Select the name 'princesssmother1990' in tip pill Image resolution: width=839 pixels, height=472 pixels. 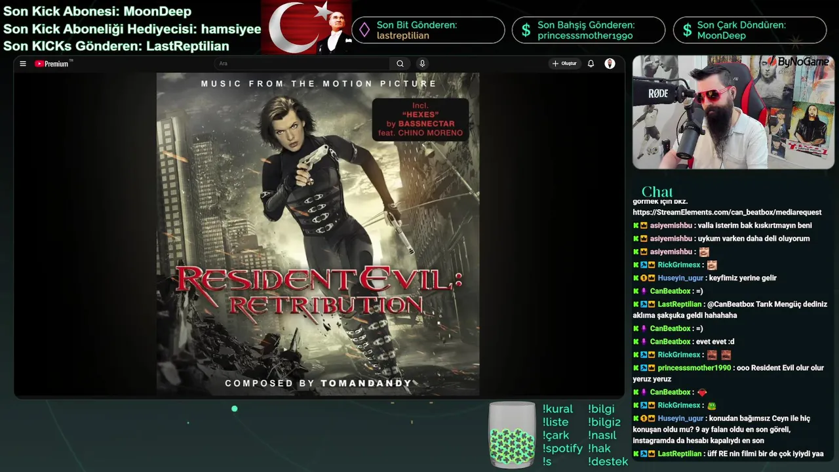[585, 35]
